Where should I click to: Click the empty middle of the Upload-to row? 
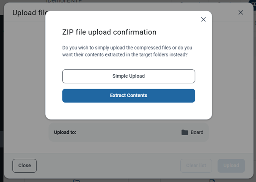pos(127,132)
